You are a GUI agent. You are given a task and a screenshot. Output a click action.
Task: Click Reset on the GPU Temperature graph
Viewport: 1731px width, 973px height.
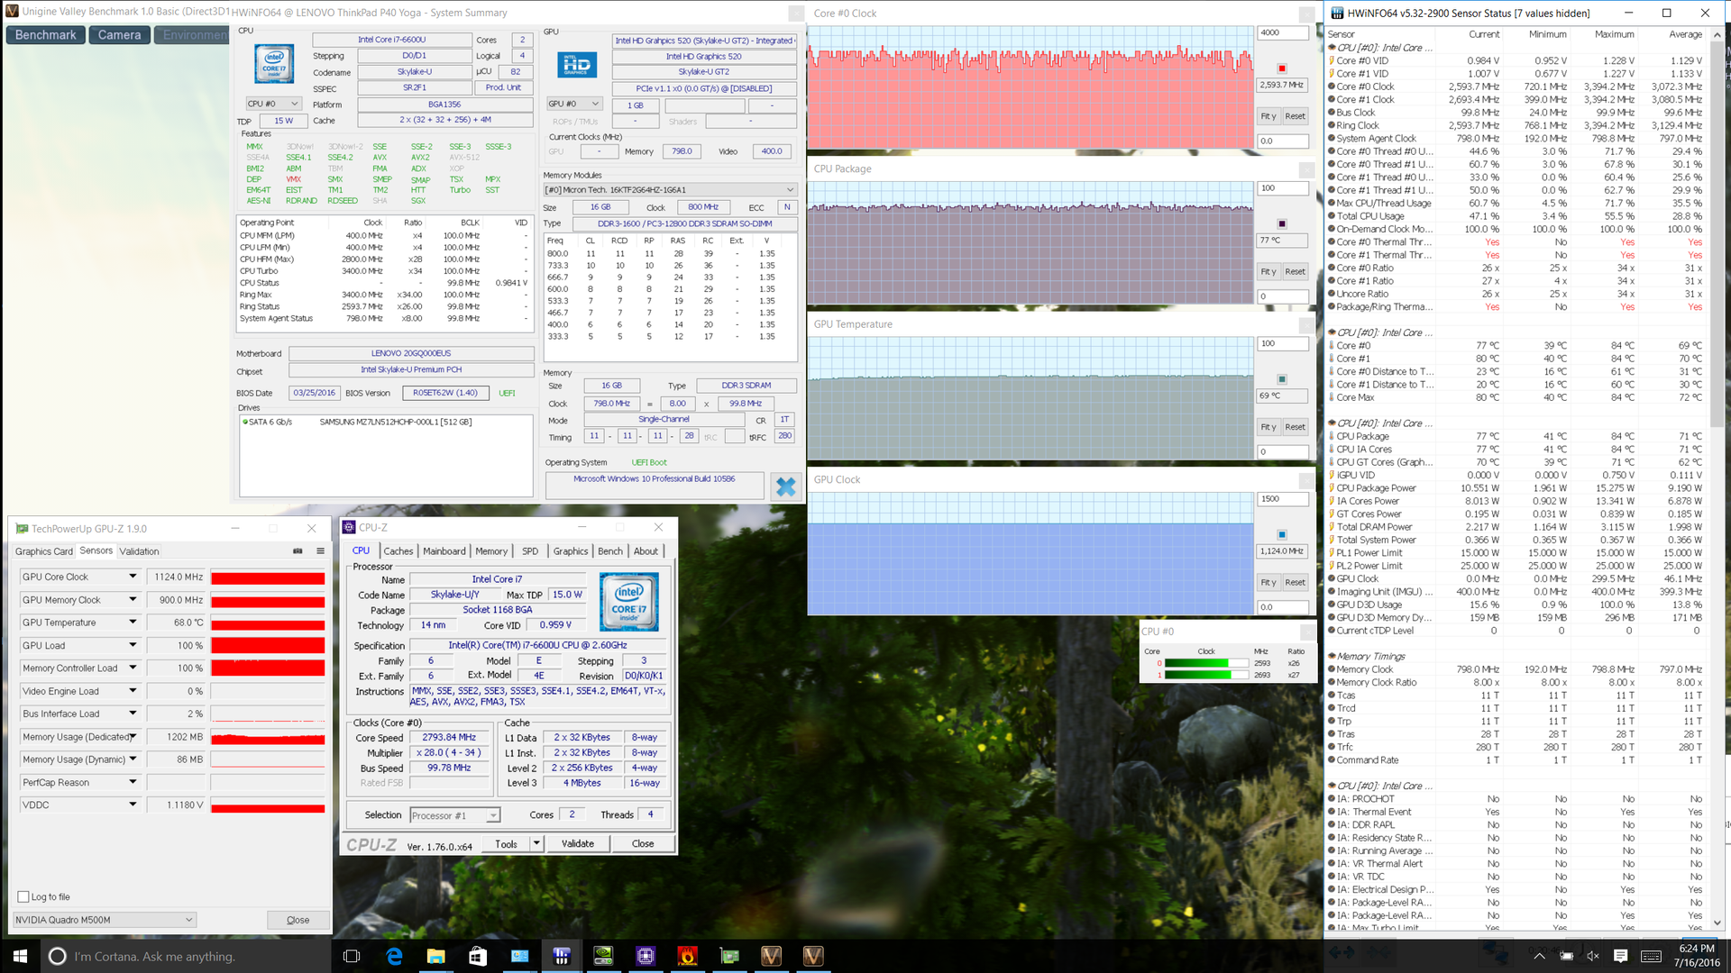point(1295,427)
